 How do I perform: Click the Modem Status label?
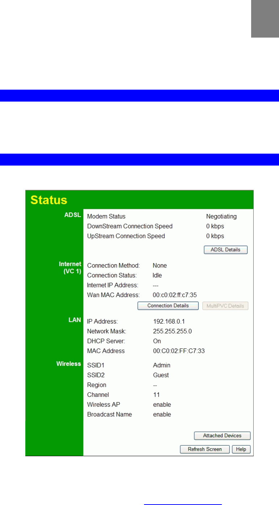(106, 217)
